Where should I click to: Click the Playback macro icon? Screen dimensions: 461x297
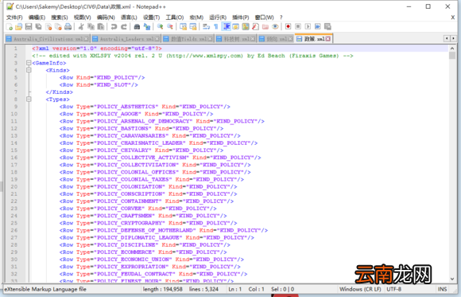[308, 27]
